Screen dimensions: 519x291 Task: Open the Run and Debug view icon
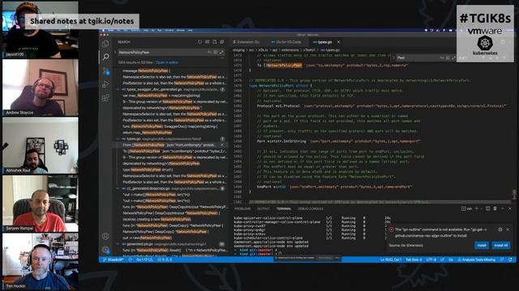[105, 84]
